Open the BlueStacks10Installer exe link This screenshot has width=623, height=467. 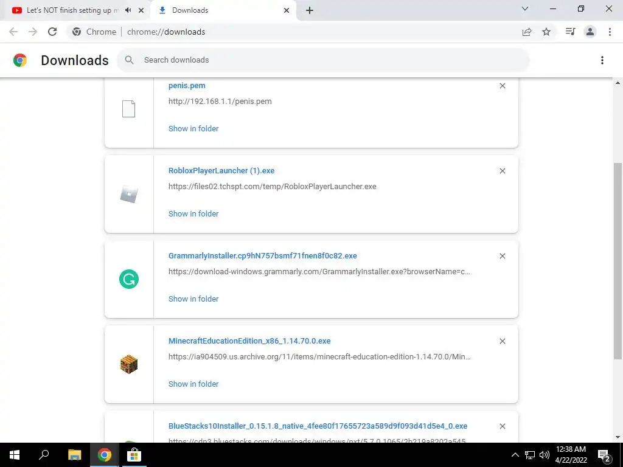(x=318, y=426)
